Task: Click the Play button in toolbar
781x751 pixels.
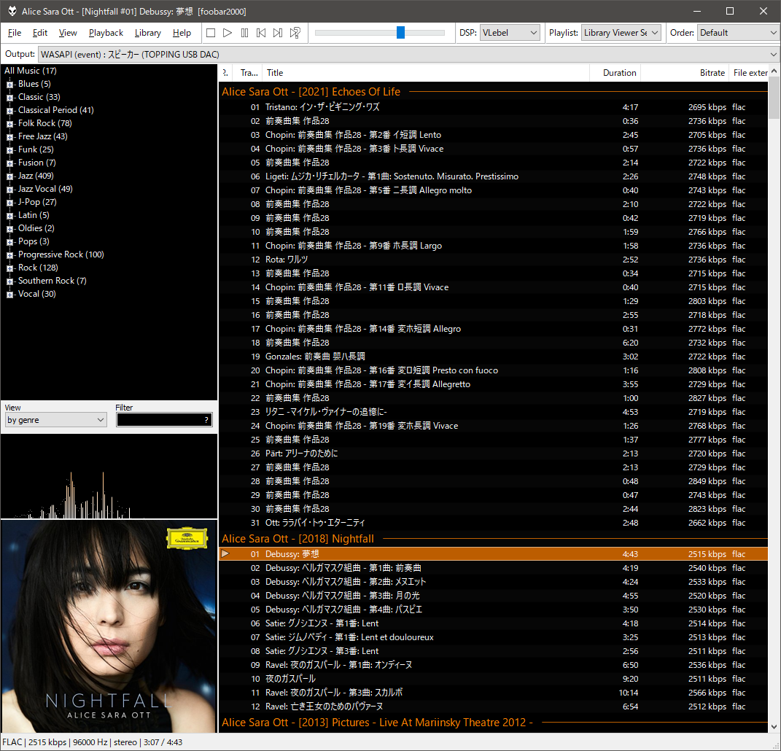Action: coord(228,33)
